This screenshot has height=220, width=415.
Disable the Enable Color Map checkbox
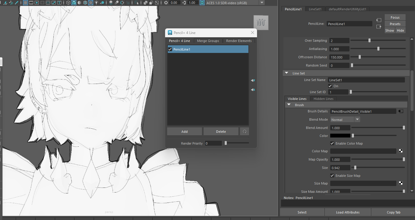[x=332, y=143]
